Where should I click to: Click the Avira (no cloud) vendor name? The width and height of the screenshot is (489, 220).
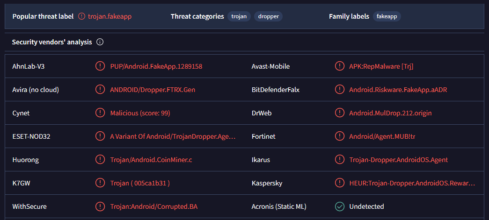click(x=36, y=90)
